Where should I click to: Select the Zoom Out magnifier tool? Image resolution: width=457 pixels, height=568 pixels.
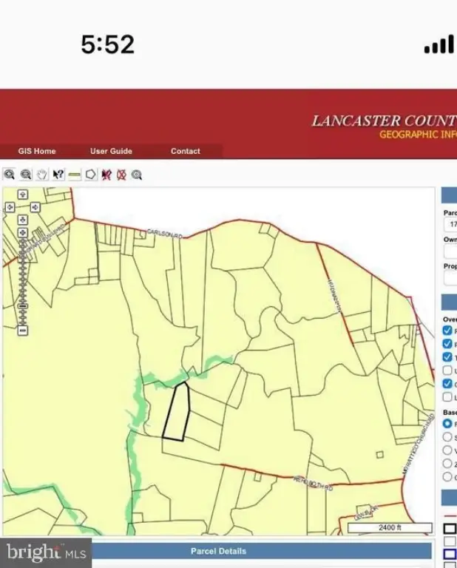26,175
